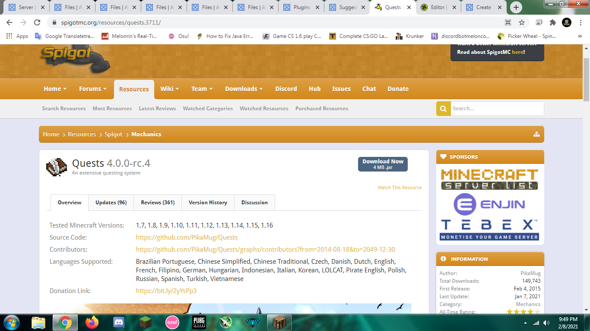Open the Windows Start button
Image resolution: width=590 pixels, height=331 pixels.
11,322
